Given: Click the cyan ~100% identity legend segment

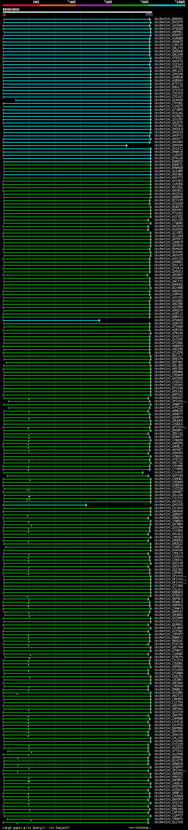Looking at the screenshot, I should (x=167, y=5).
